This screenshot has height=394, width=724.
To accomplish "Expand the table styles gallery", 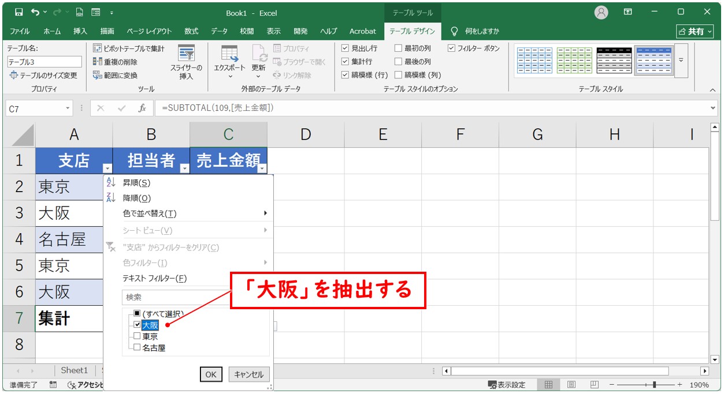I will coord(681,60).
